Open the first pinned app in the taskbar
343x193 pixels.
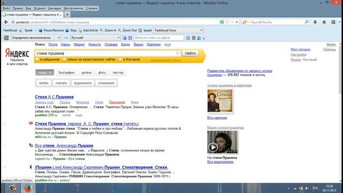click(12, 188)
